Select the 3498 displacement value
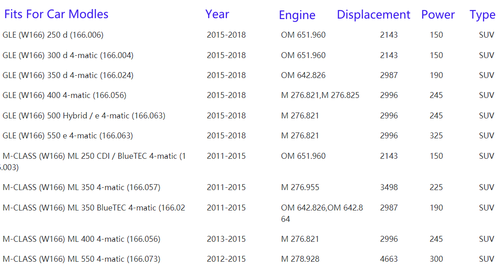Viewport: 504px width, 269px height. [389, 187]
